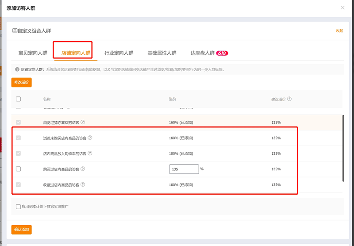Enable 应用到本计划下其它宝贝推广 checkbox
This screenshot has height=246, width=354.
tap(18, 207)
